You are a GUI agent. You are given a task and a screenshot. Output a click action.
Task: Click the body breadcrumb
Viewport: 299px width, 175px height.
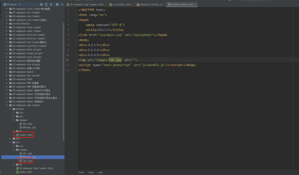91,172
